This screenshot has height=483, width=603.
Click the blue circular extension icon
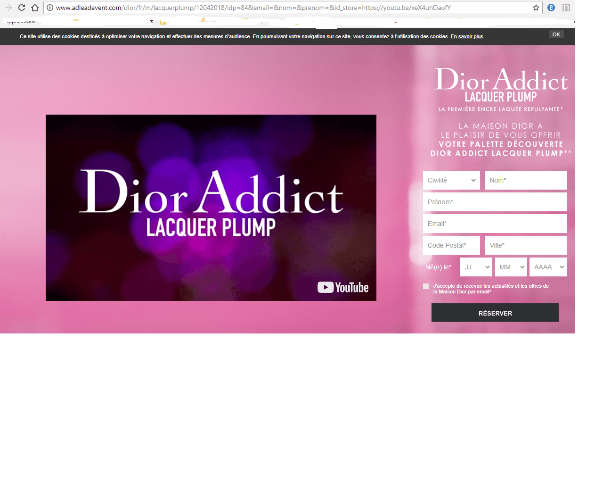pyautogui.click(x=551, y=8)
